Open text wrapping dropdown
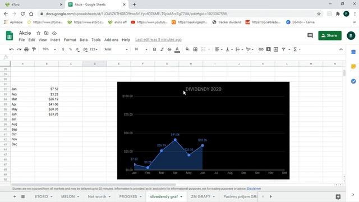This screenshot has width=359, height=202. (x=240, y=49)
